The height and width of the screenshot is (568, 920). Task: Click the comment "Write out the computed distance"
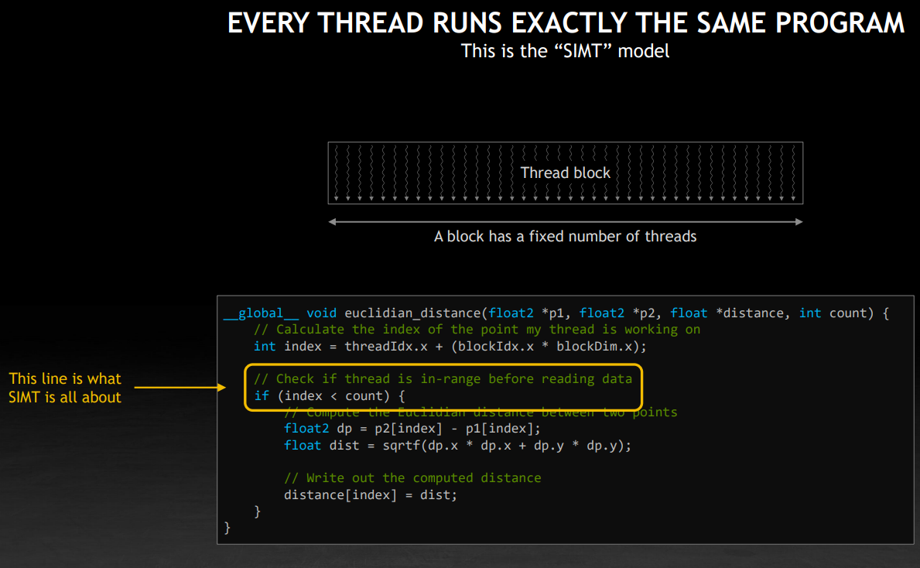click(x=412, y=477)
